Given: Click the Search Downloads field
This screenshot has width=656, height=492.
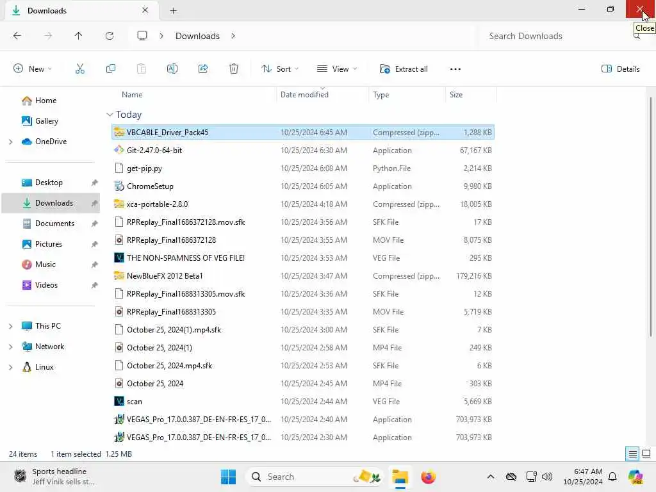Looking at the screenshot, I should [561, 36].
